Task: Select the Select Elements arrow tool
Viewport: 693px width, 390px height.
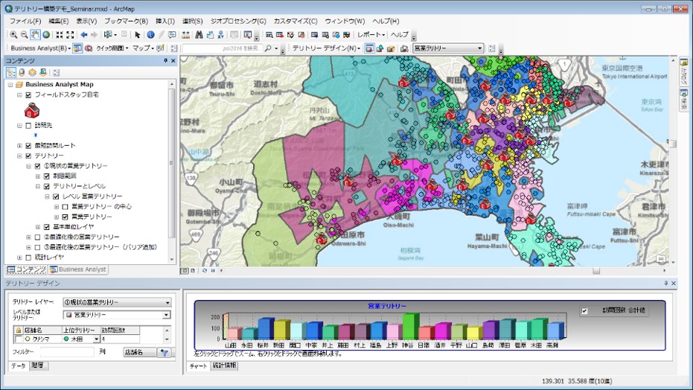Action: click(x=137, y=35)
